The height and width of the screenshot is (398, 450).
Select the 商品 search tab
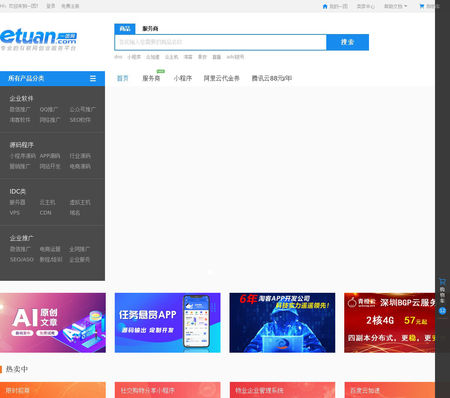[x=125, y=29]
